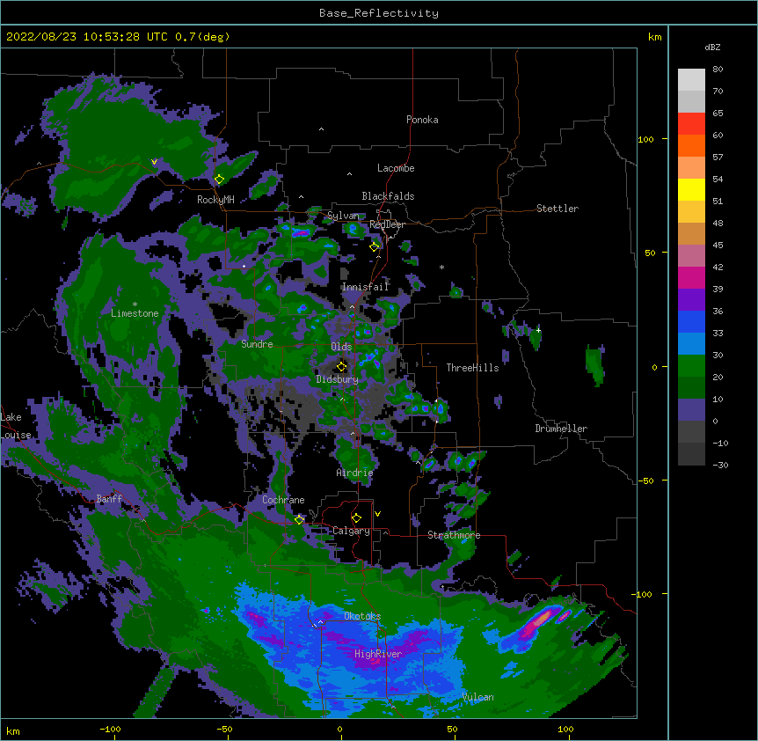758x741 pixels.
Task: Select the RockyMH map label
Action: coord(215,200)
